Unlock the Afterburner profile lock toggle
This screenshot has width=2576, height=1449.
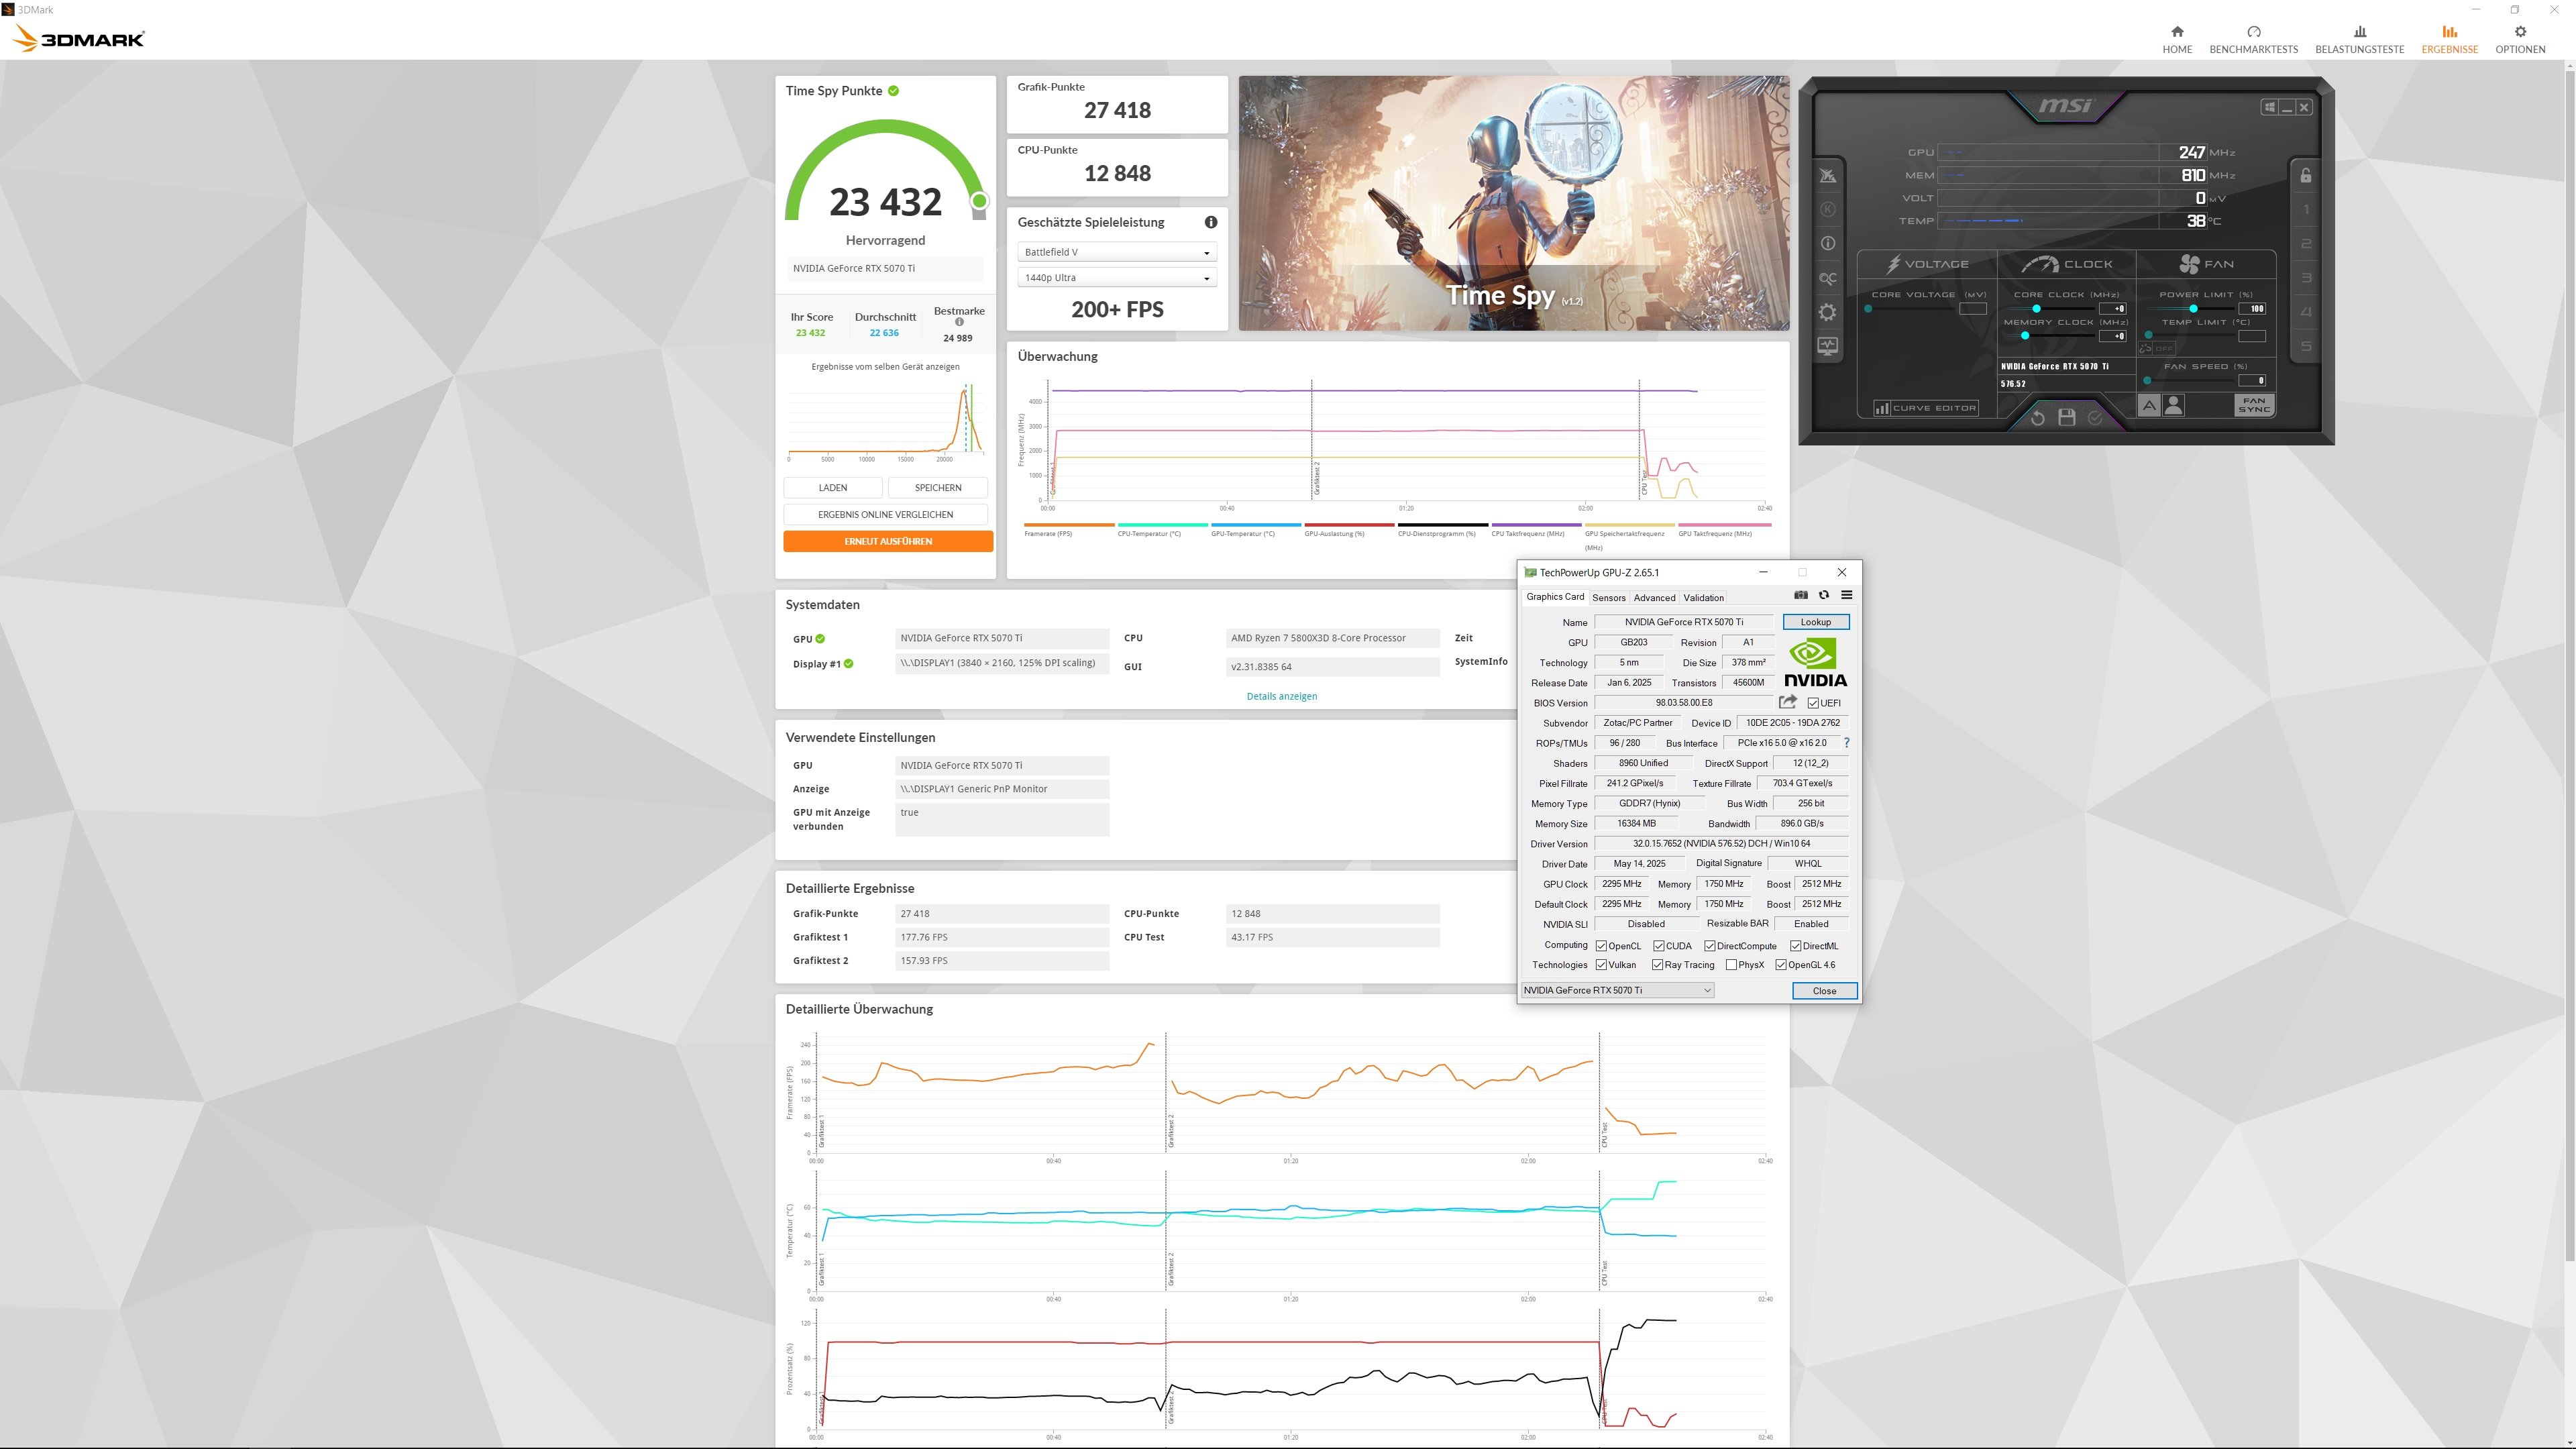pyautogui.click(x=2306, y=174)
